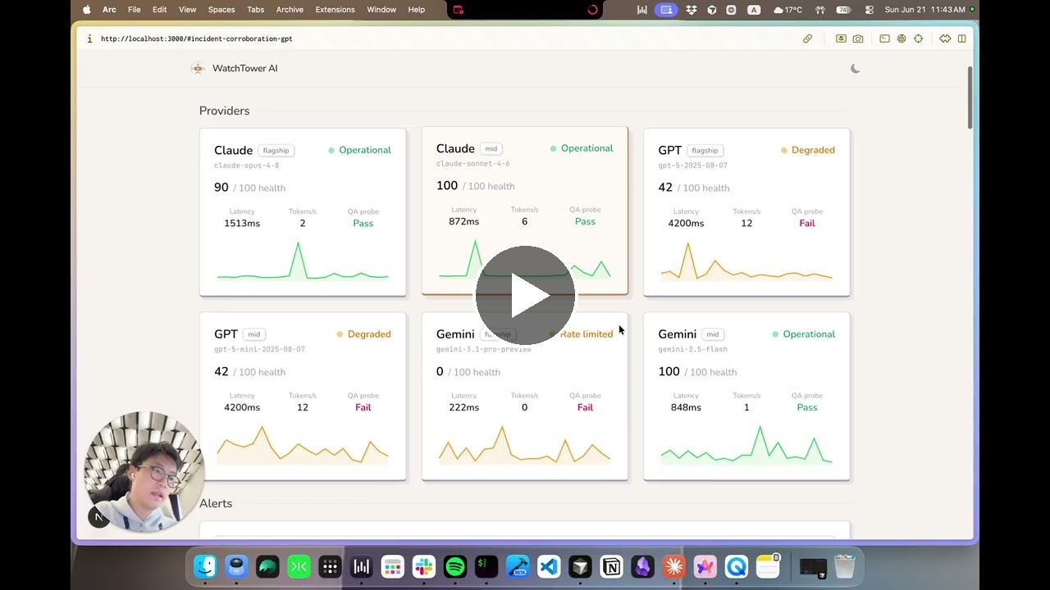Open Slack from the dock
1050x590 pixels.
pyautogui.click(x=424, y=566)
